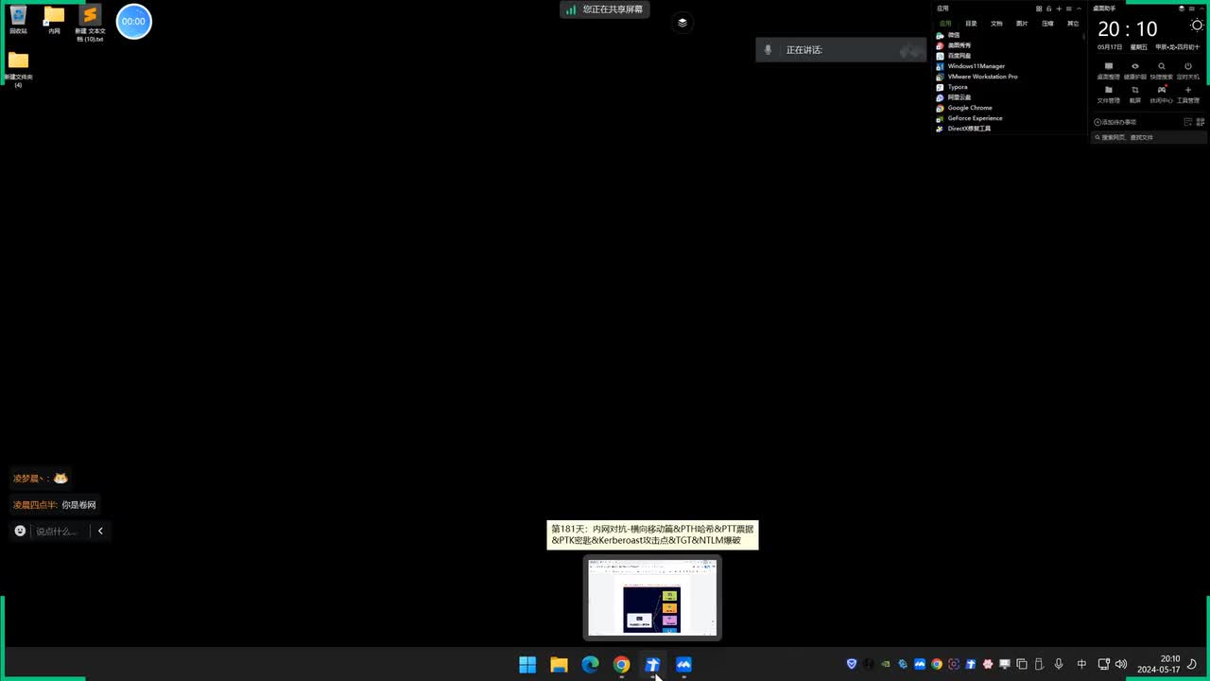Open the 健康护眼 eye protection tool
This screenshot has height=681, width=1210.
click(1135, 71)
